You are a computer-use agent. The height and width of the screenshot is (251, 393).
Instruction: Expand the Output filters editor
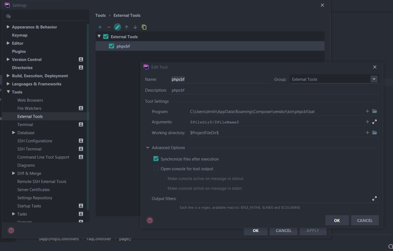[x=375, y=199]
